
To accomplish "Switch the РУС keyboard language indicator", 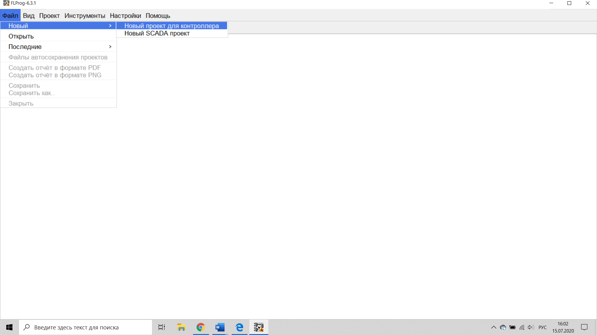I will click(x=542, y=327).
